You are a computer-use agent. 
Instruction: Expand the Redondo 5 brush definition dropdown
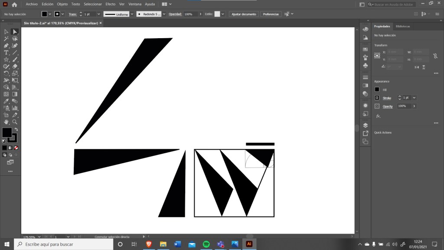click(164, 14)
